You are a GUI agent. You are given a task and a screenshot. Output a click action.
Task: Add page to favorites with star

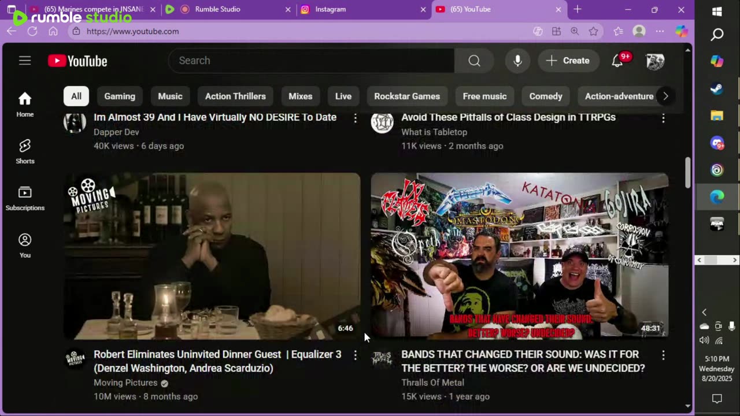593,31
